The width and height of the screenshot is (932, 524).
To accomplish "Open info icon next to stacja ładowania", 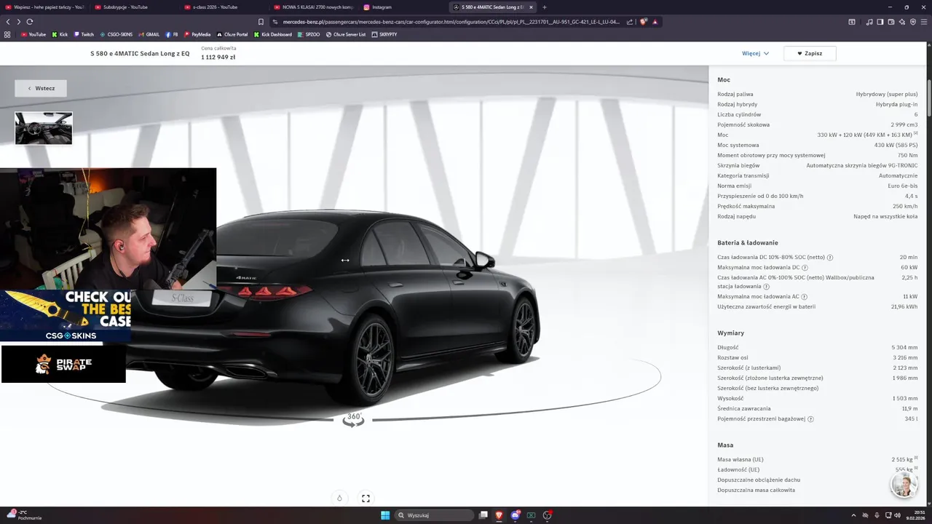I will (x=766, y=287).
